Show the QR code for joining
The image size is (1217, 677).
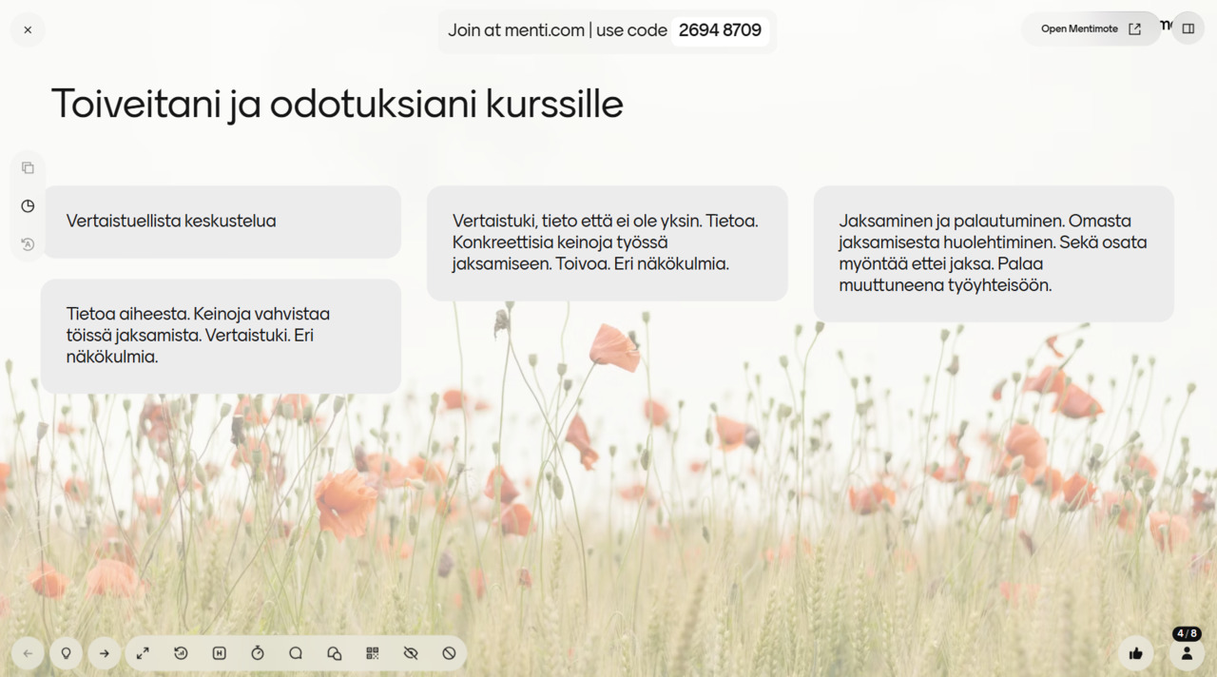pos(373,653)
